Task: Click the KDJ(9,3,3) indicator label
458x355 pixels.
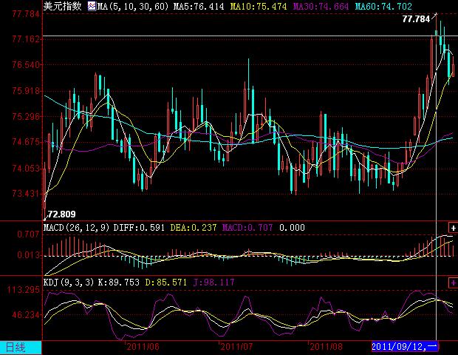Action: tap(69, 283)
